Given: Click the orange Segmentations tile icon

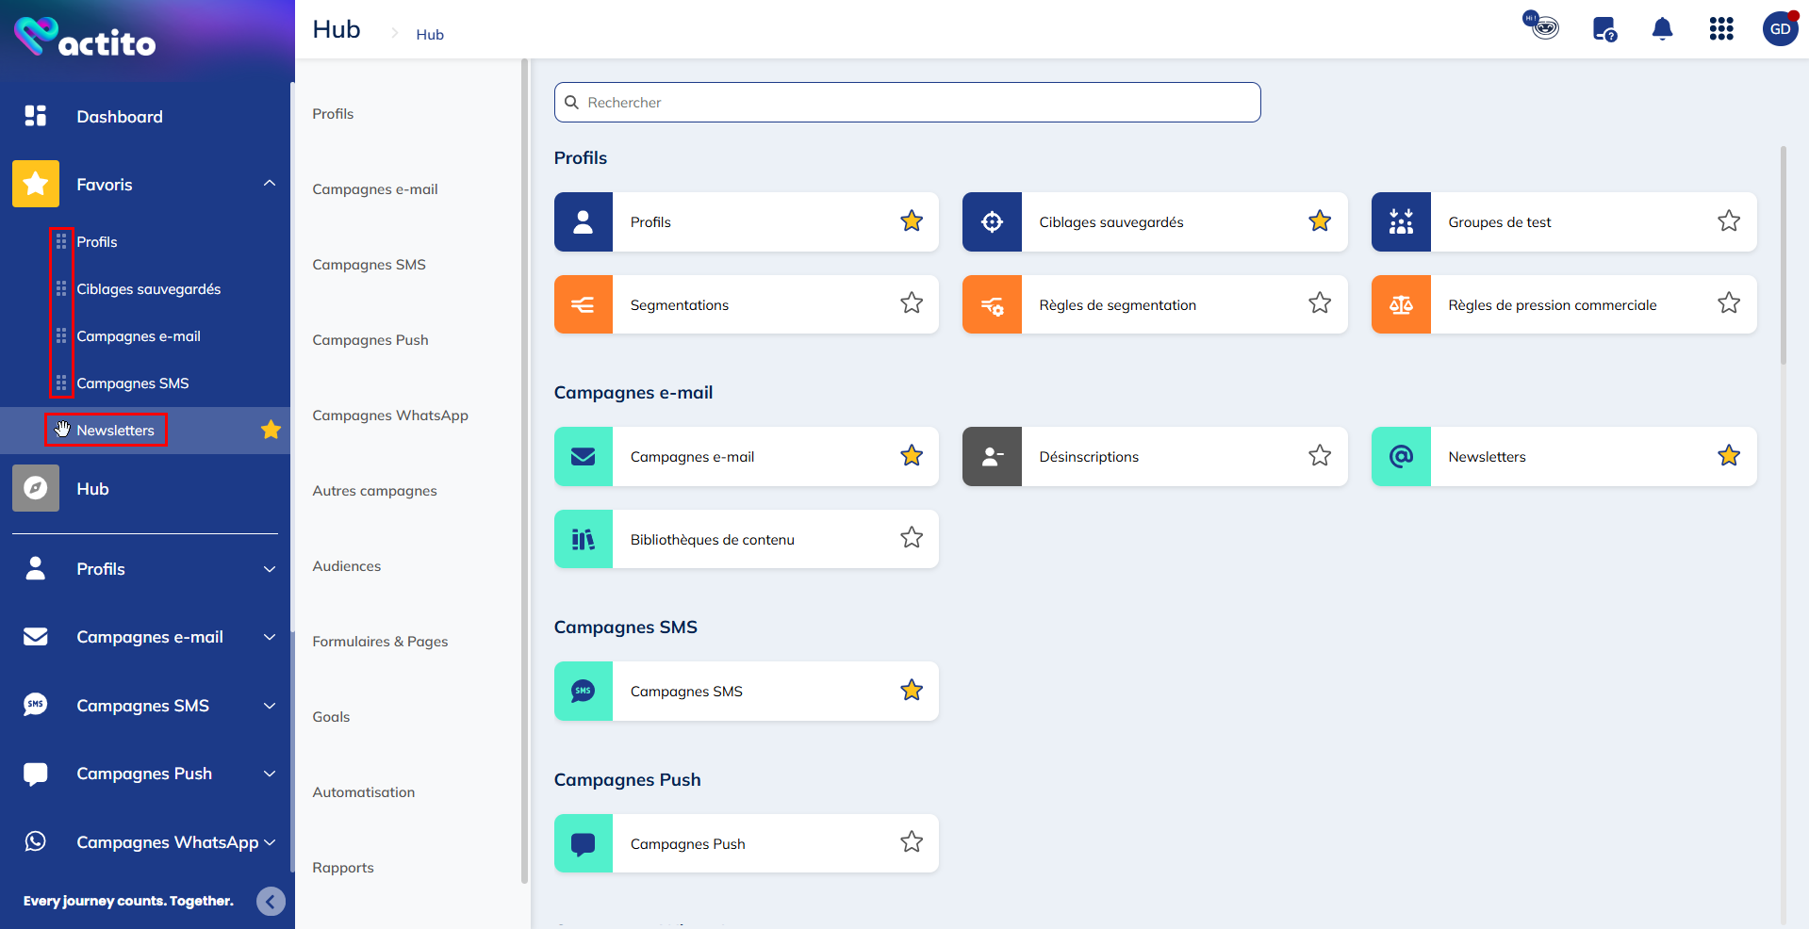Looking at the screenshot, I should click(584, 304).
